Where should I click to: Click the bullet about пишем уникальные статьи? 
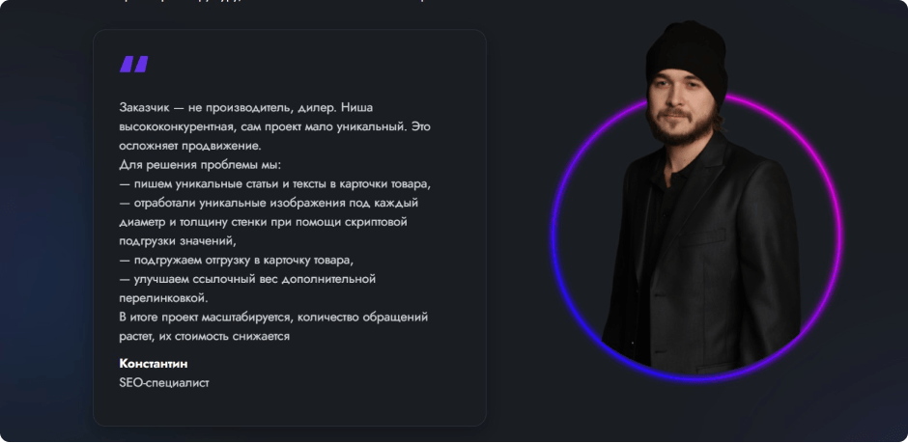pyautogui.click(x=274, y=183)
